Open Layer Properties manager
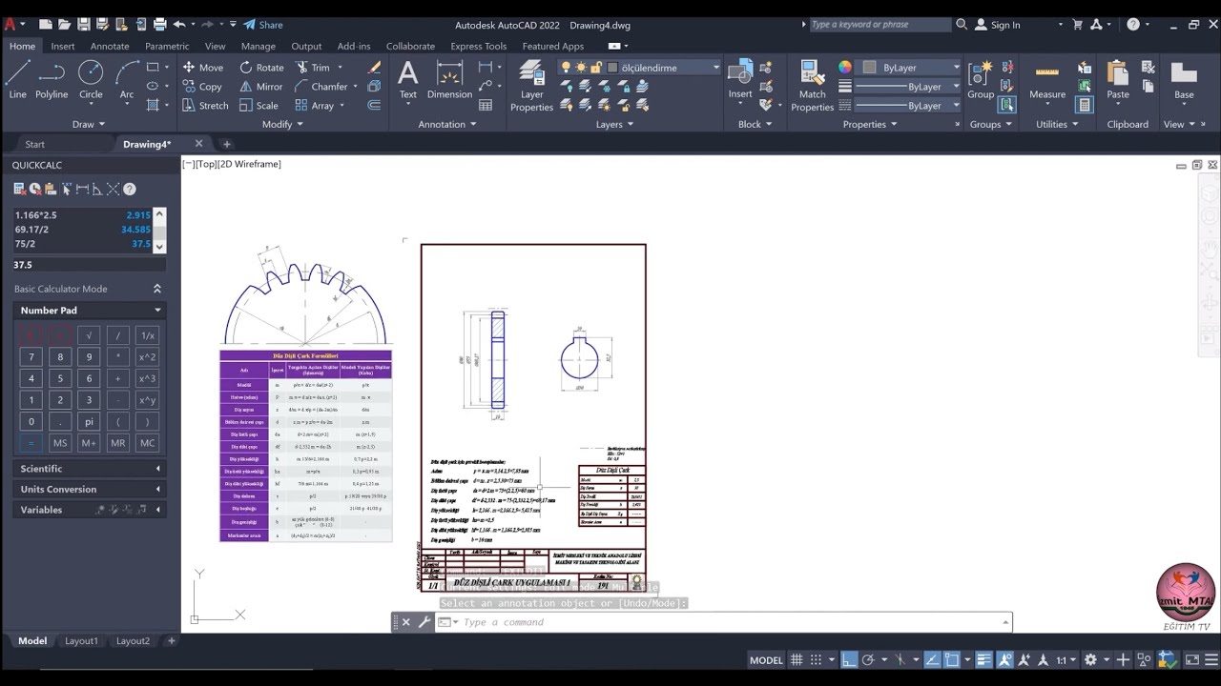Screen dimensions: 1221x686 [x=531, y=86]
